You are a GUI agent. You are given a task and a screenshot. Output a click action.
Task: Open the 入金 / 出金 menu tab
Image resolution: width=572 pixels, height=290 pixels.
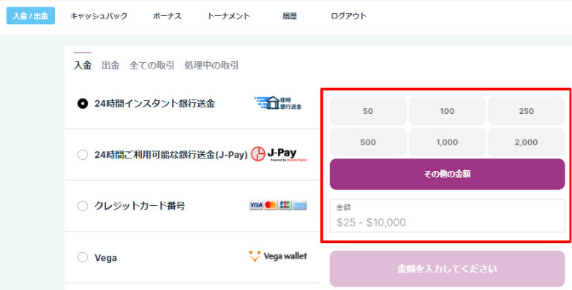[31, 16]
